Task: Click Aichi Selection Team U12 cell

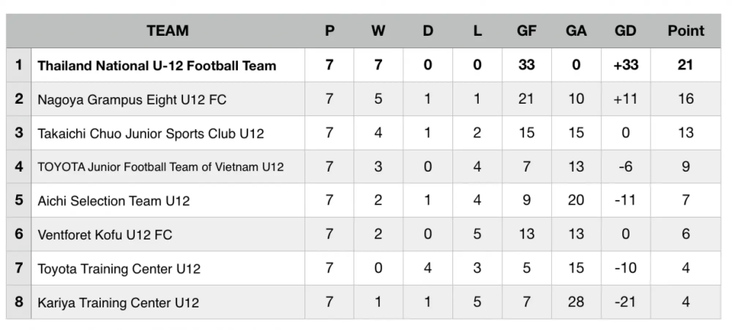Action: tap(168, 200)
